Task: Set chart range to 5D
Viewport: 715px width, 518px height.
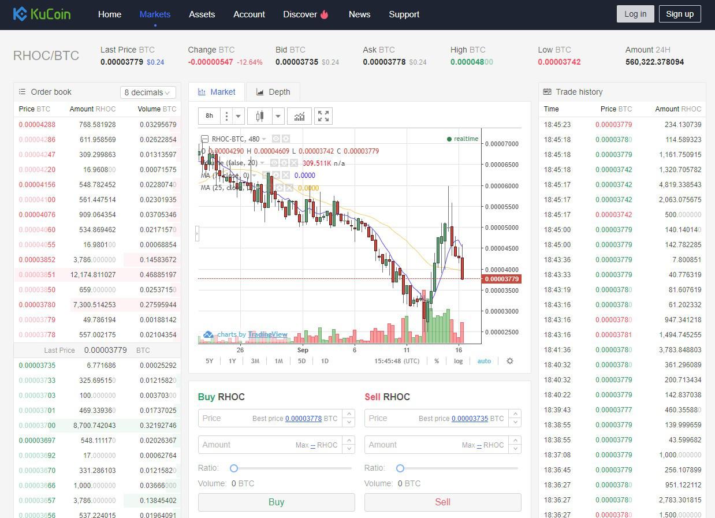Action: [301, 361]
